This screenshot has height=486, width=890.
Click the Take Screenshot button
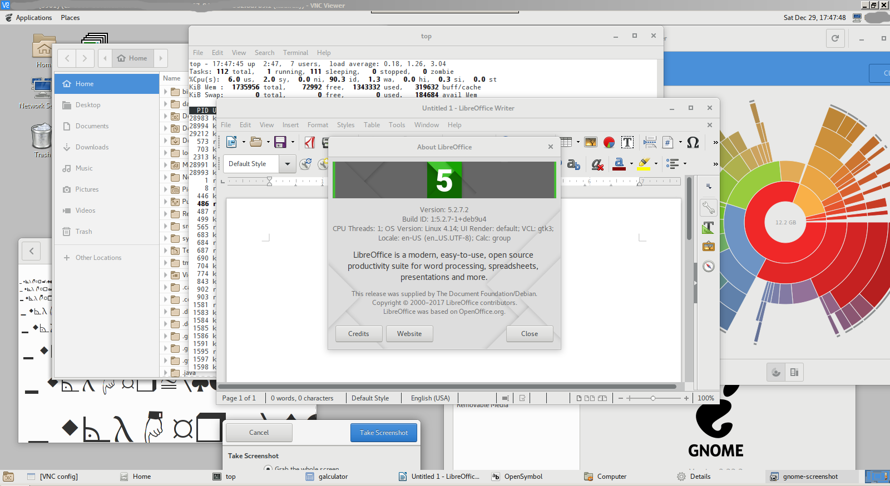pos(384,433)
